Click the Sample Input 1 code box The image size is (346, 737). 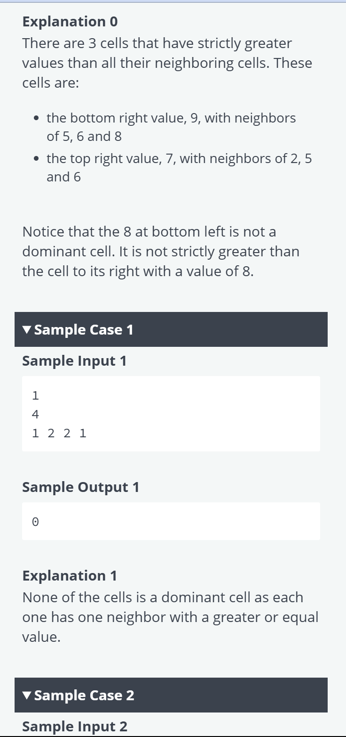171,414
